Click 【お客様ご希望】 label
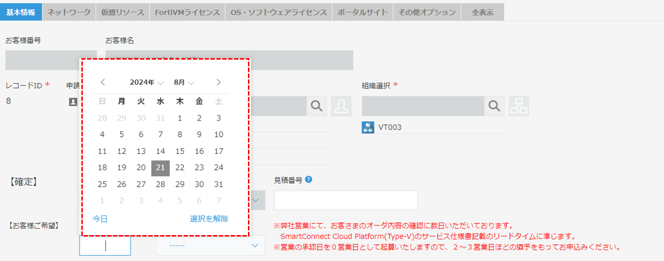Image resolution: width=664 pixels, height=261 pixels. pos(33,226)
